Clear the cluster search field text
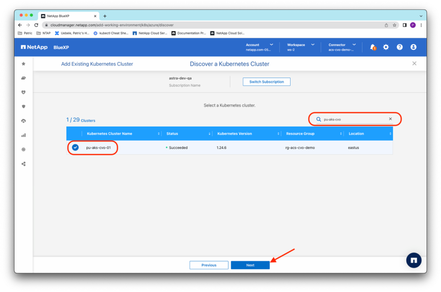This screenshot has height=292, width=441. [391, 119]
